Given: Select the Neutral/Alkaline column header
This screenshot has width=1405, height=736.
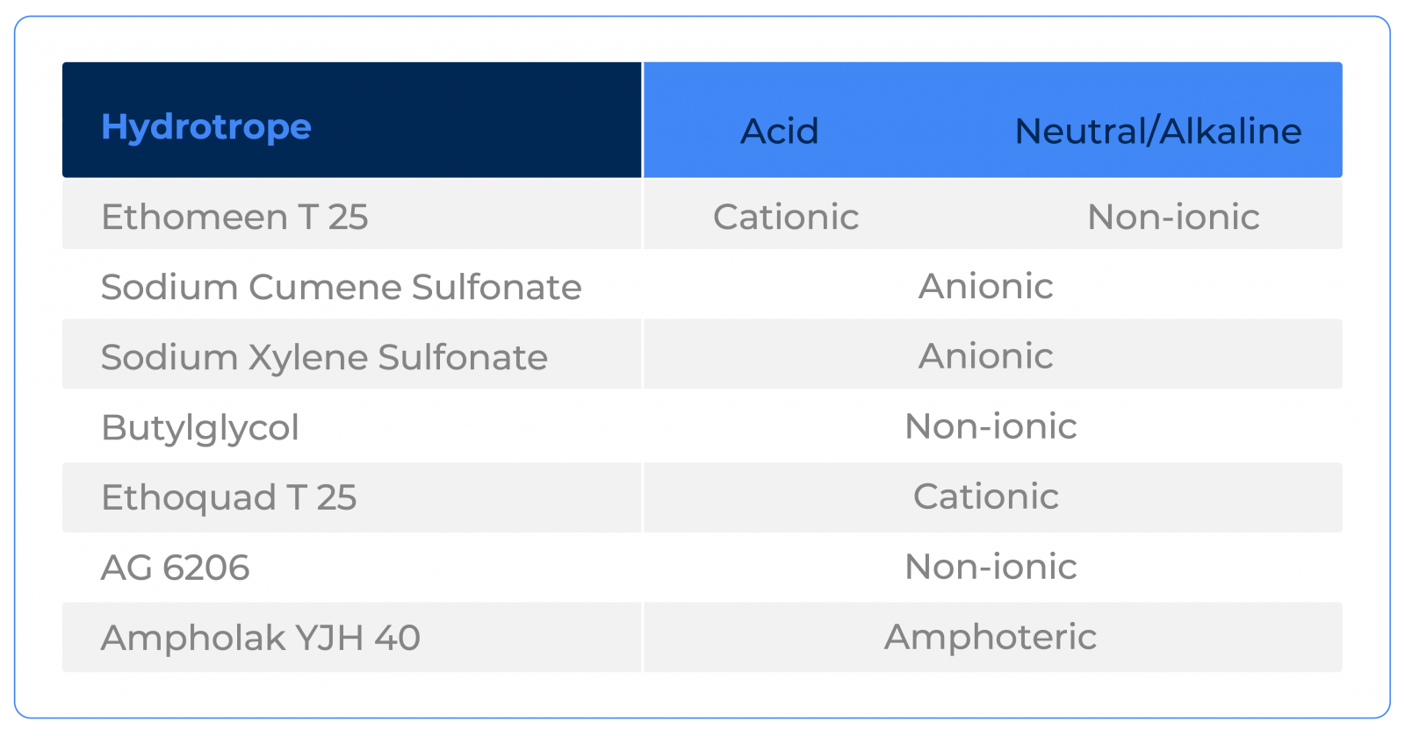Looking at the screenshot, I should 1158,132.
